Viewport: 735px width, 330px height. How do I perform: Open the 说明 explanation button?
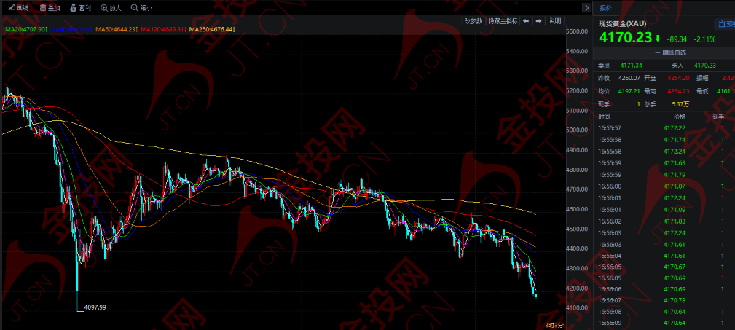555,20
